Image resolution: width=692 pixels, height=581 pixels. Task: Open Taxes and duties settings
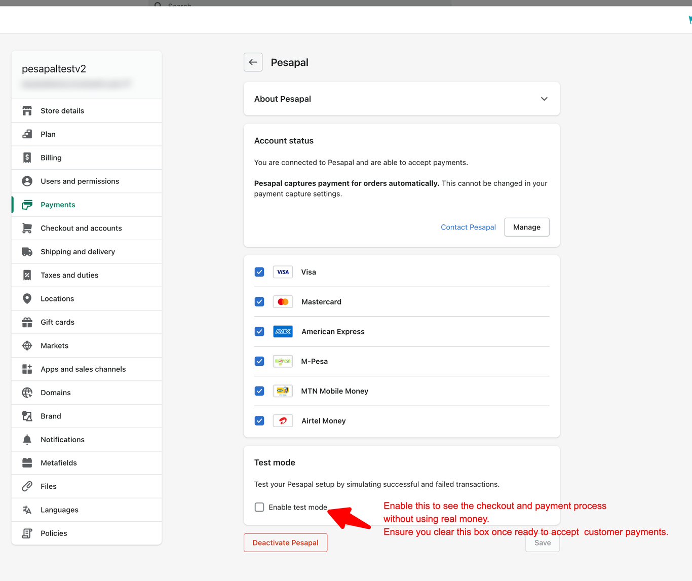click(87, 275)
